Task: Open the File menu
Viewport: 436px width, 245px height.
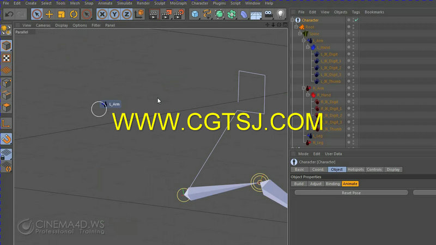Action: (5, 3)
